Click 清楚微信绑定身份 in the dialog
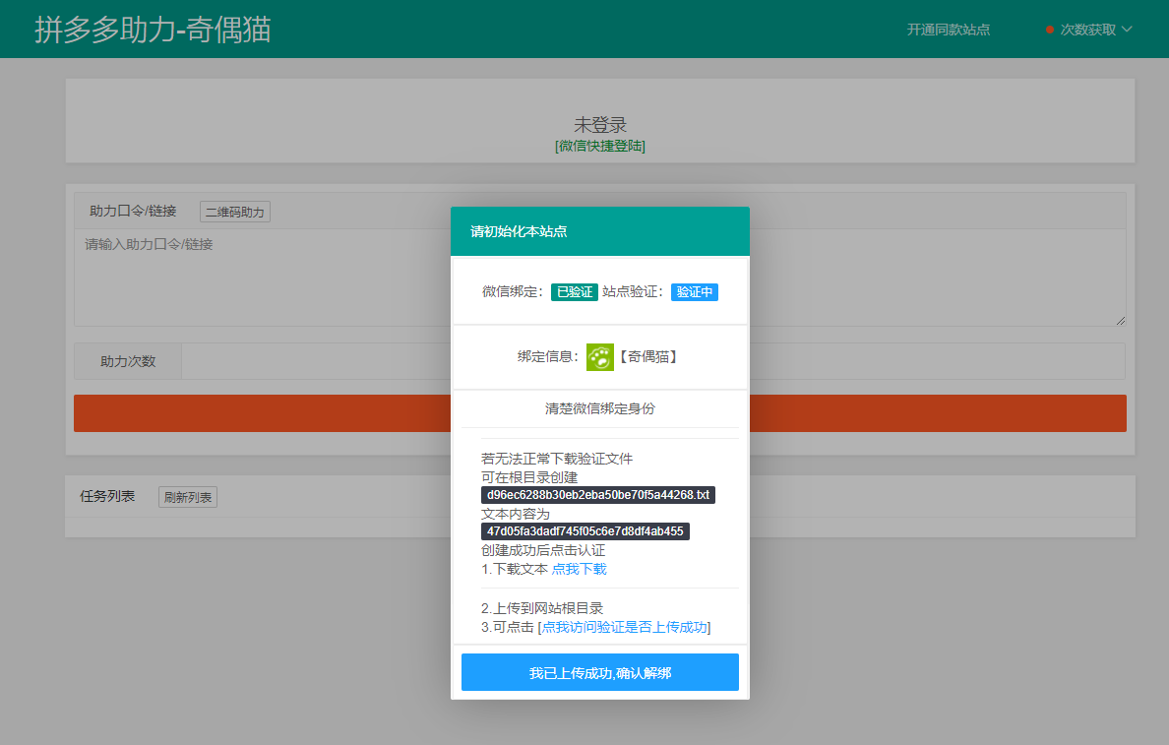Screen dimensions: 1169x745 coord(600,408)
